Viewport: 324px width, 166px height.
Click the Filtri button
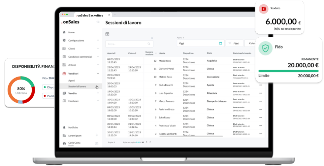[x=234, y=44]
